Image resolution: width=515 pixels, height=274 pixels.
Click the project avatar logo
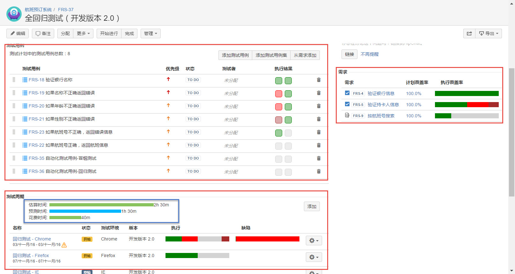[x=14, y=14]
